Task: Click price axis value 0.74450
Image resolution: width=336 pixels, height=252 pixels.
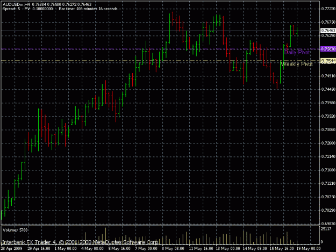Action: point(328,89)
